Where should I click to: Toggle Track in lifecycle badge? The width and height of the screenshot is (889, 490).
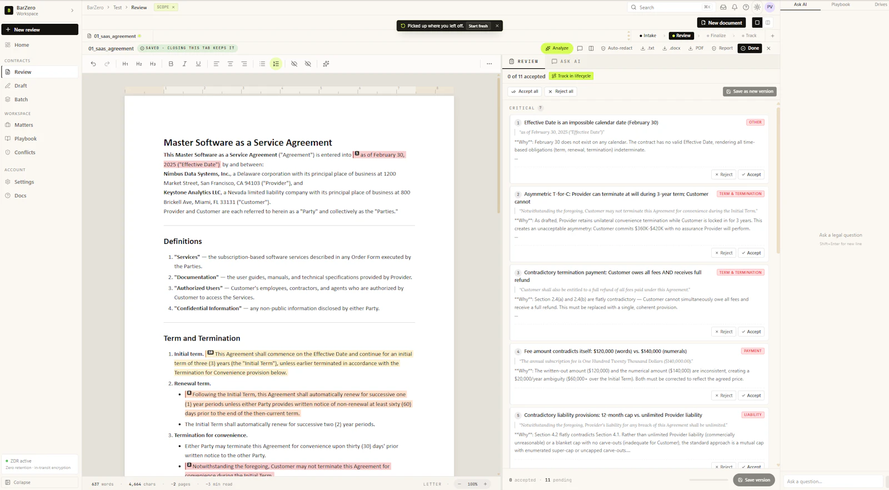tap(571, 76)
